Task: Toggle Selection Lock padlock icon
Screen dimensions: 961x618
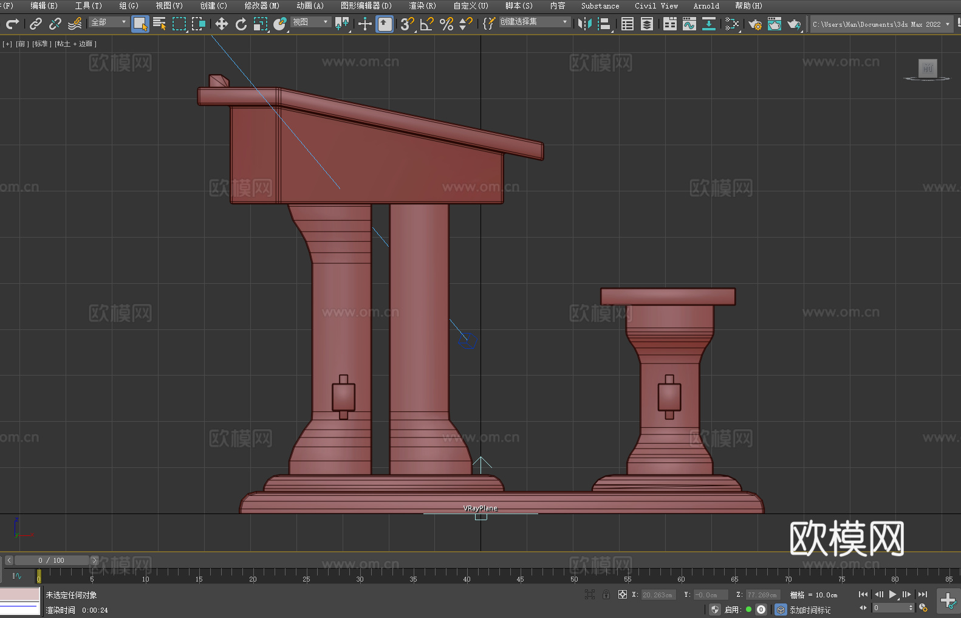Action: pos(606,594)
